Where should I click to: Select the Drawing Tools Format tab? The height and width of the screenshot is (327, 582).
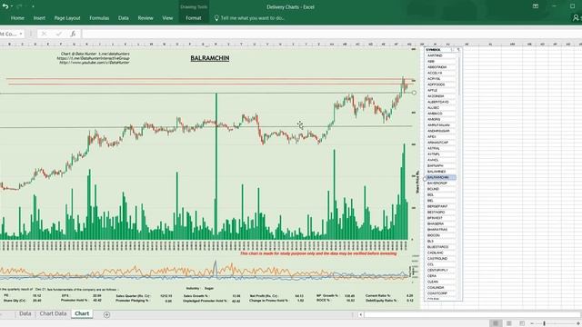tap(194, 18)
